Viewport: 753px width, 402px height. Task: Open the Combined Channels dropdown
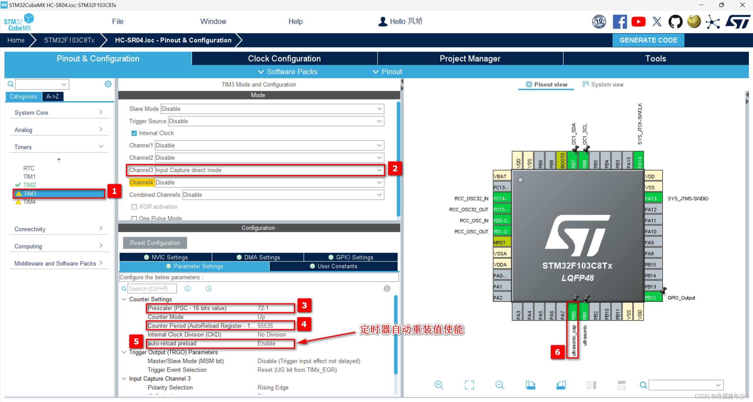(x=283, y=195)
